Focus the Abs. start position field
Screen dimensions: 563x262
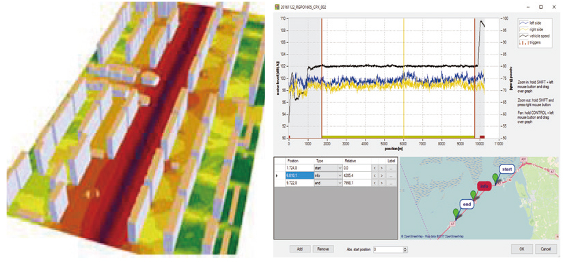(388, 249)
